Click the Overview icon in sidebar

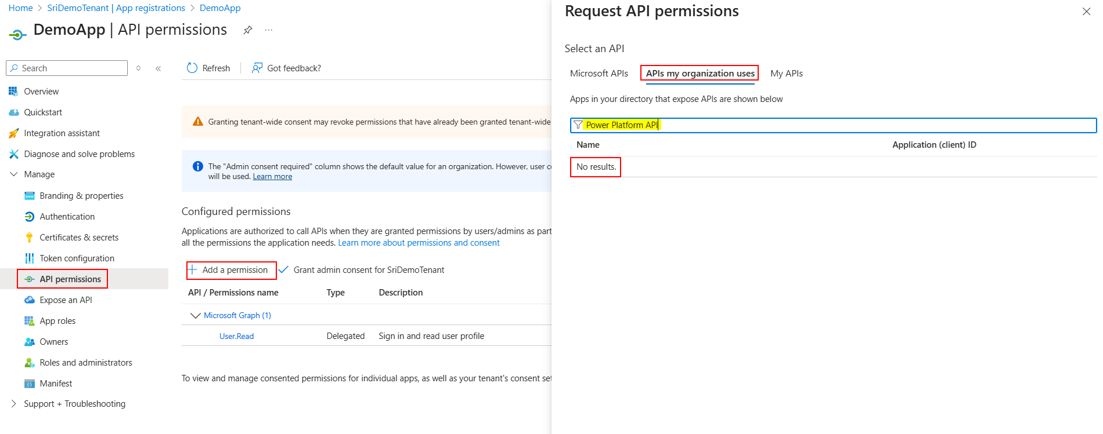[x=13, y=91]
